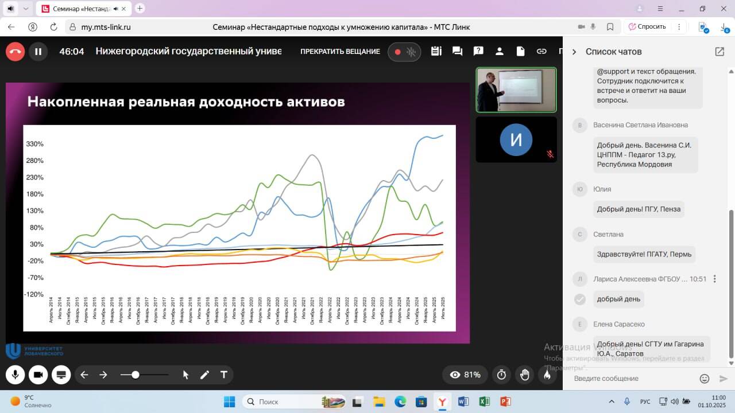The image size is (735, 413).
Task: Click ПРЕКРАТИТЬ ВЕЩАНИЕ to stop broadcasting
Action: point(340,52)
